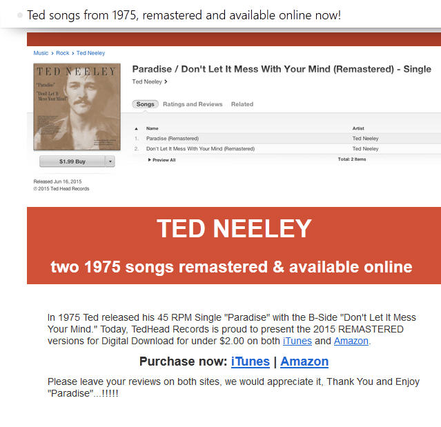Switch to the Ratings and Reviews tab

coord(193,104)
